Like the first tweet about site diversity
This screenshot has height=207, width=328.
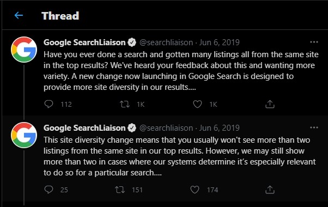197,104
